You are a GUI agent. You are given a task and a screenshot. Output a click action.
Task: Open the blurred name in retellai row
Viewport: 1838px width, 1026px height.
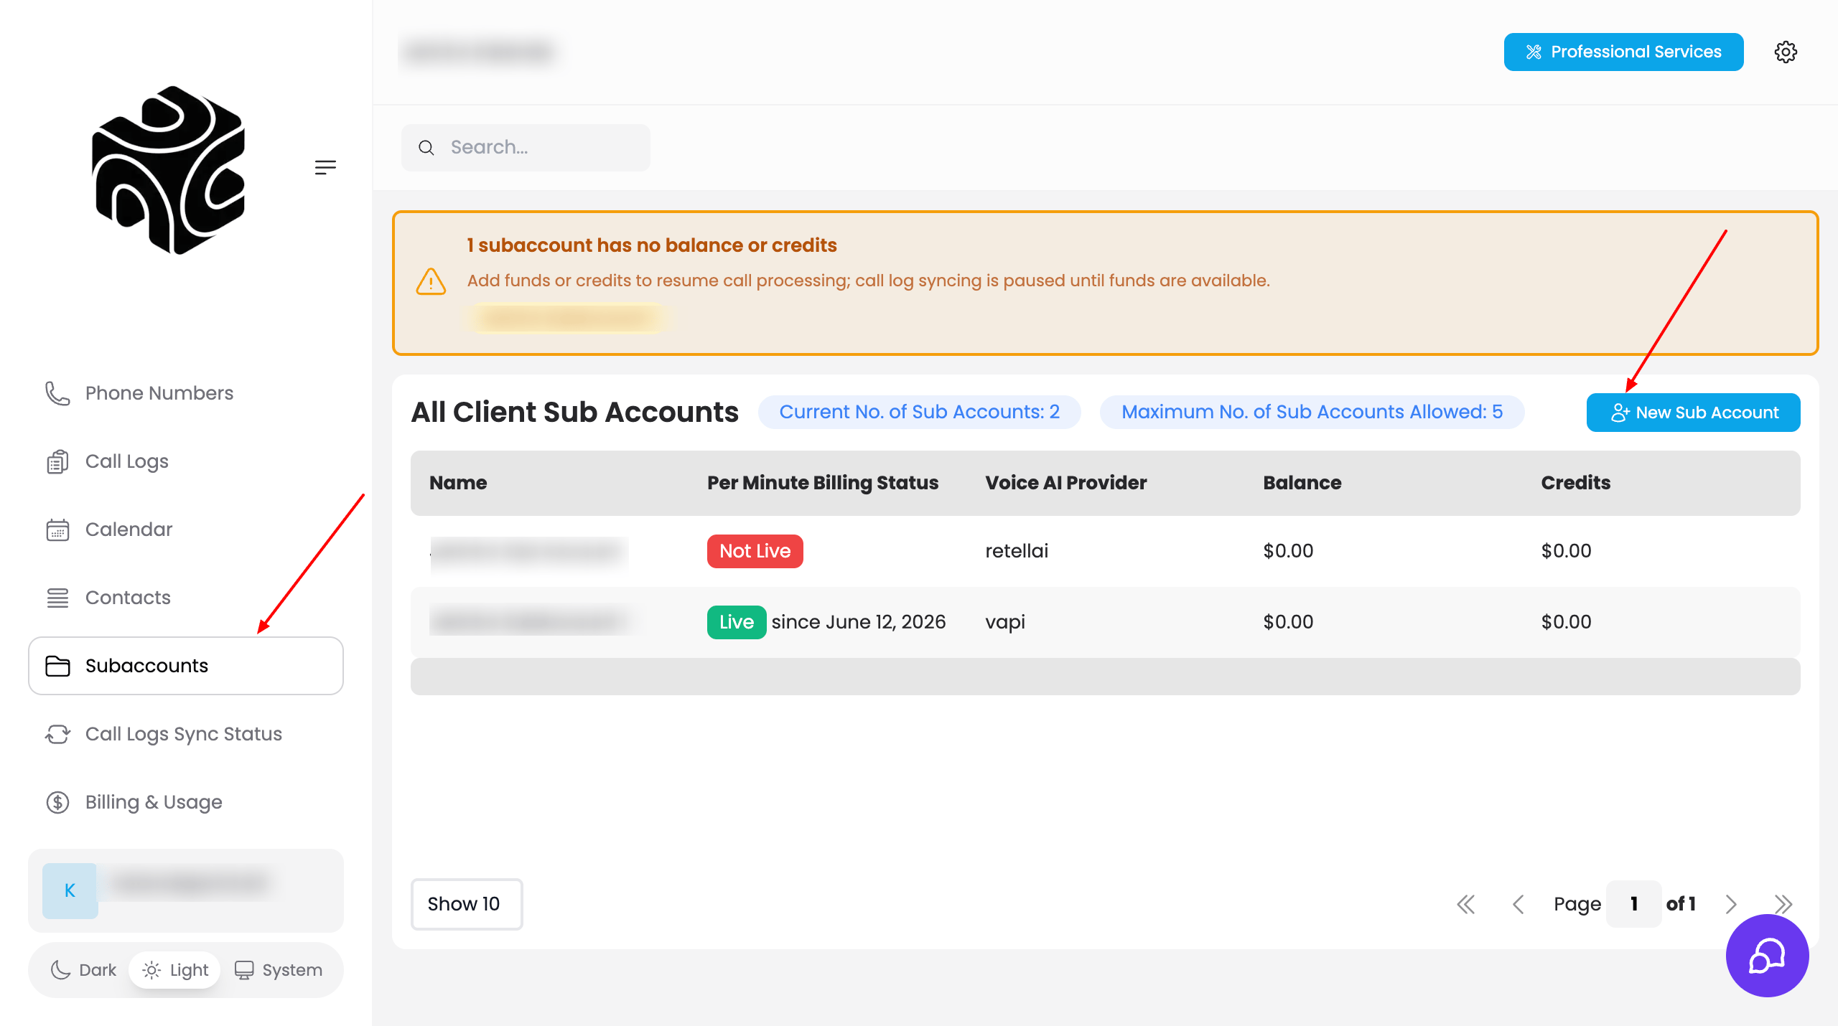[529, 551]
